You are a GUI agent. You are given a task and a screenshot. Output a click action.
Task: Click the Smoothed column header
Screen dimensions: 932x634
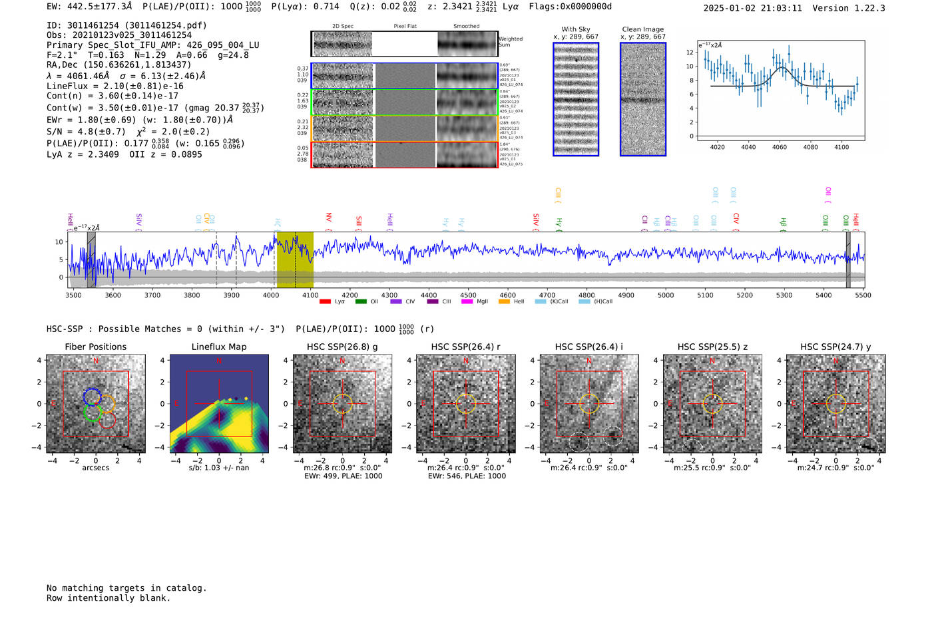(466, 26)
